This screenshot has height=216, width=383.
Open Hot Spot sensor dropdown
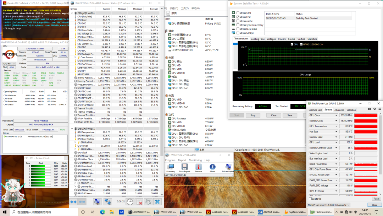pyautogui.click(x=336, y=131)
